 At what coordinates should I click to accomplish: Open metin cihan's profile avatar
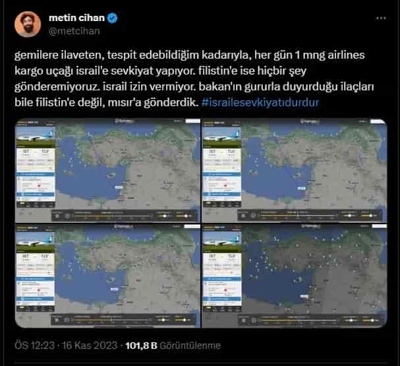[x=28, y=24]
